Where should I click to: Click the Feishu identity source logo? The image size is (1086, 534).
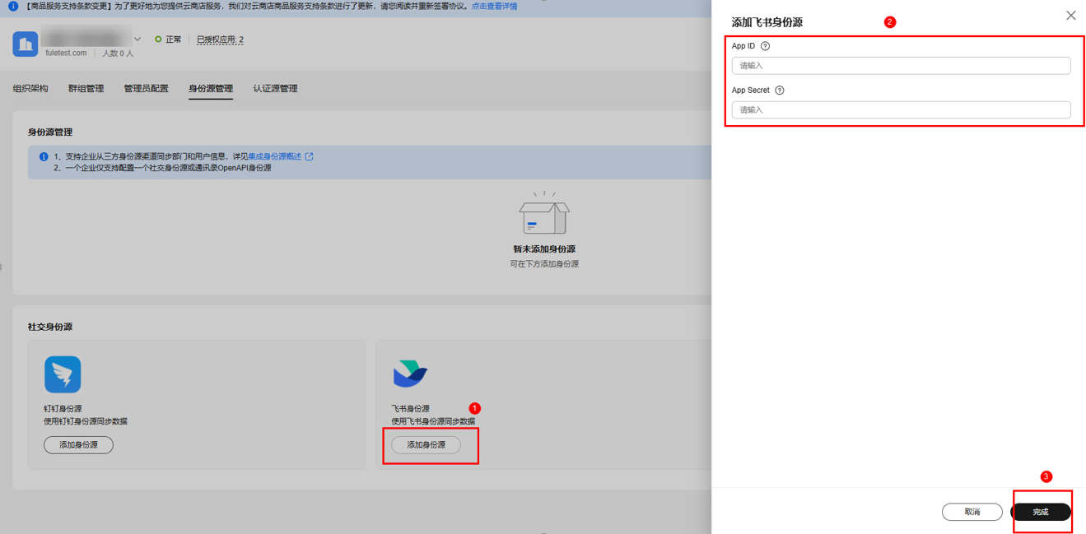[409, 374]
